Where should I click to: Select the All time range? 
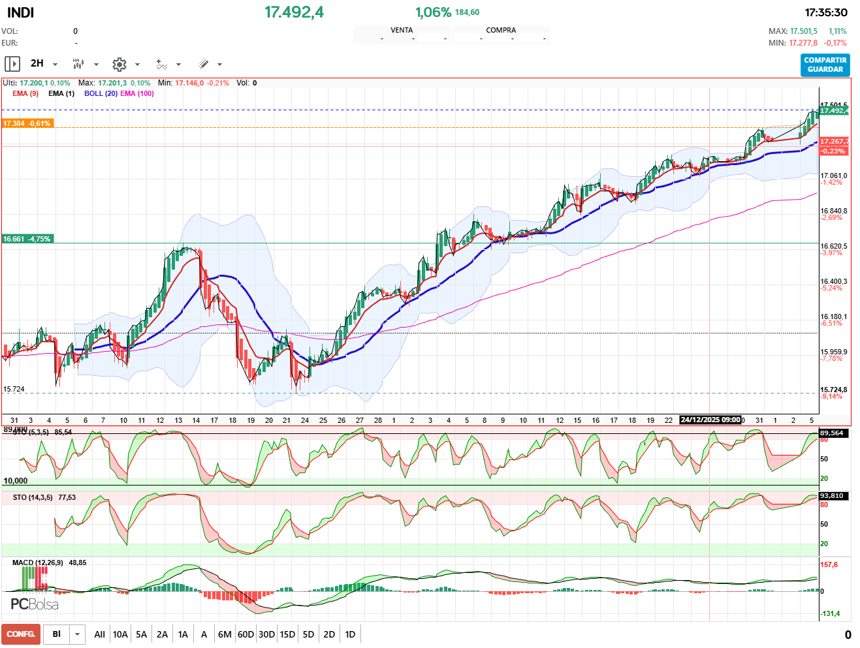click(x=99, y=634)
